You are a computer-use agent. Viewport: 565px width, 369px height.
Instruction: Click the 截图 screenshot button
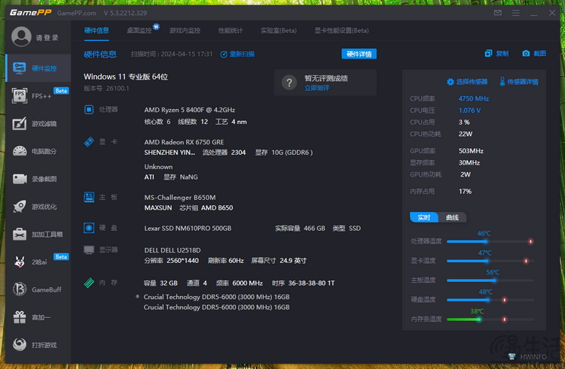click(534, 53)
